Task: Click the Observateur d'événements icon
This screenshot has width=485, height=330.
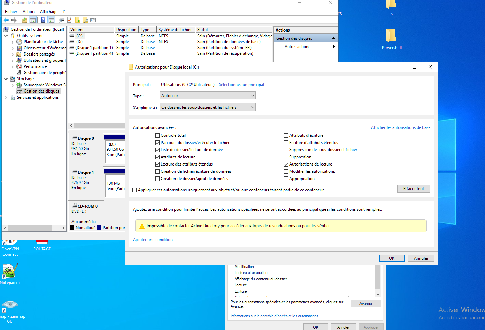Action: click(19, 48)
